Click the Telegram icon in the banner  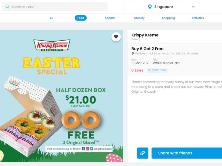tap(91, 149)
